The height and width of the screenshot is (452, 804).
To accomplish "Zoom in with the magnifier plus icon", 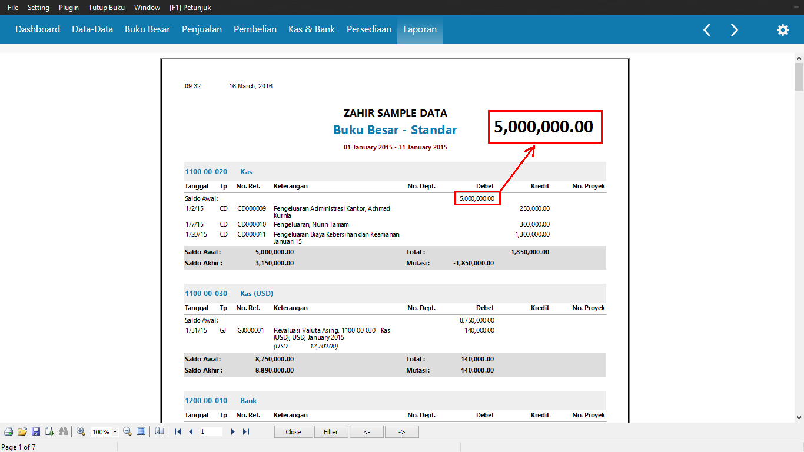I will tap(81, 431).
